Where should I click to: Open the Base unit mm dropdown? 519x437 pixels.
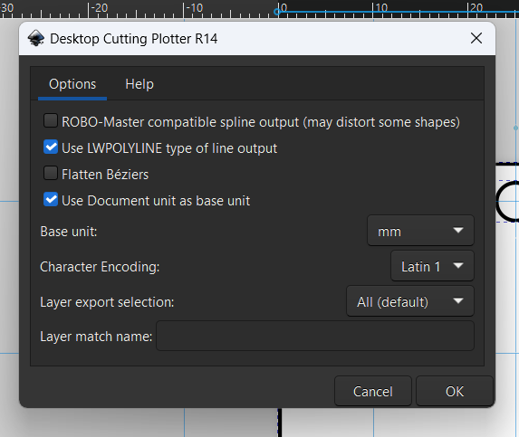(x=420, y=231)
